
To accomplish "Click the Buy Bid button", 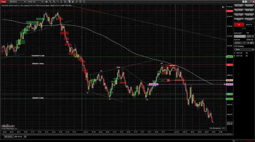I will pos(239,15).
